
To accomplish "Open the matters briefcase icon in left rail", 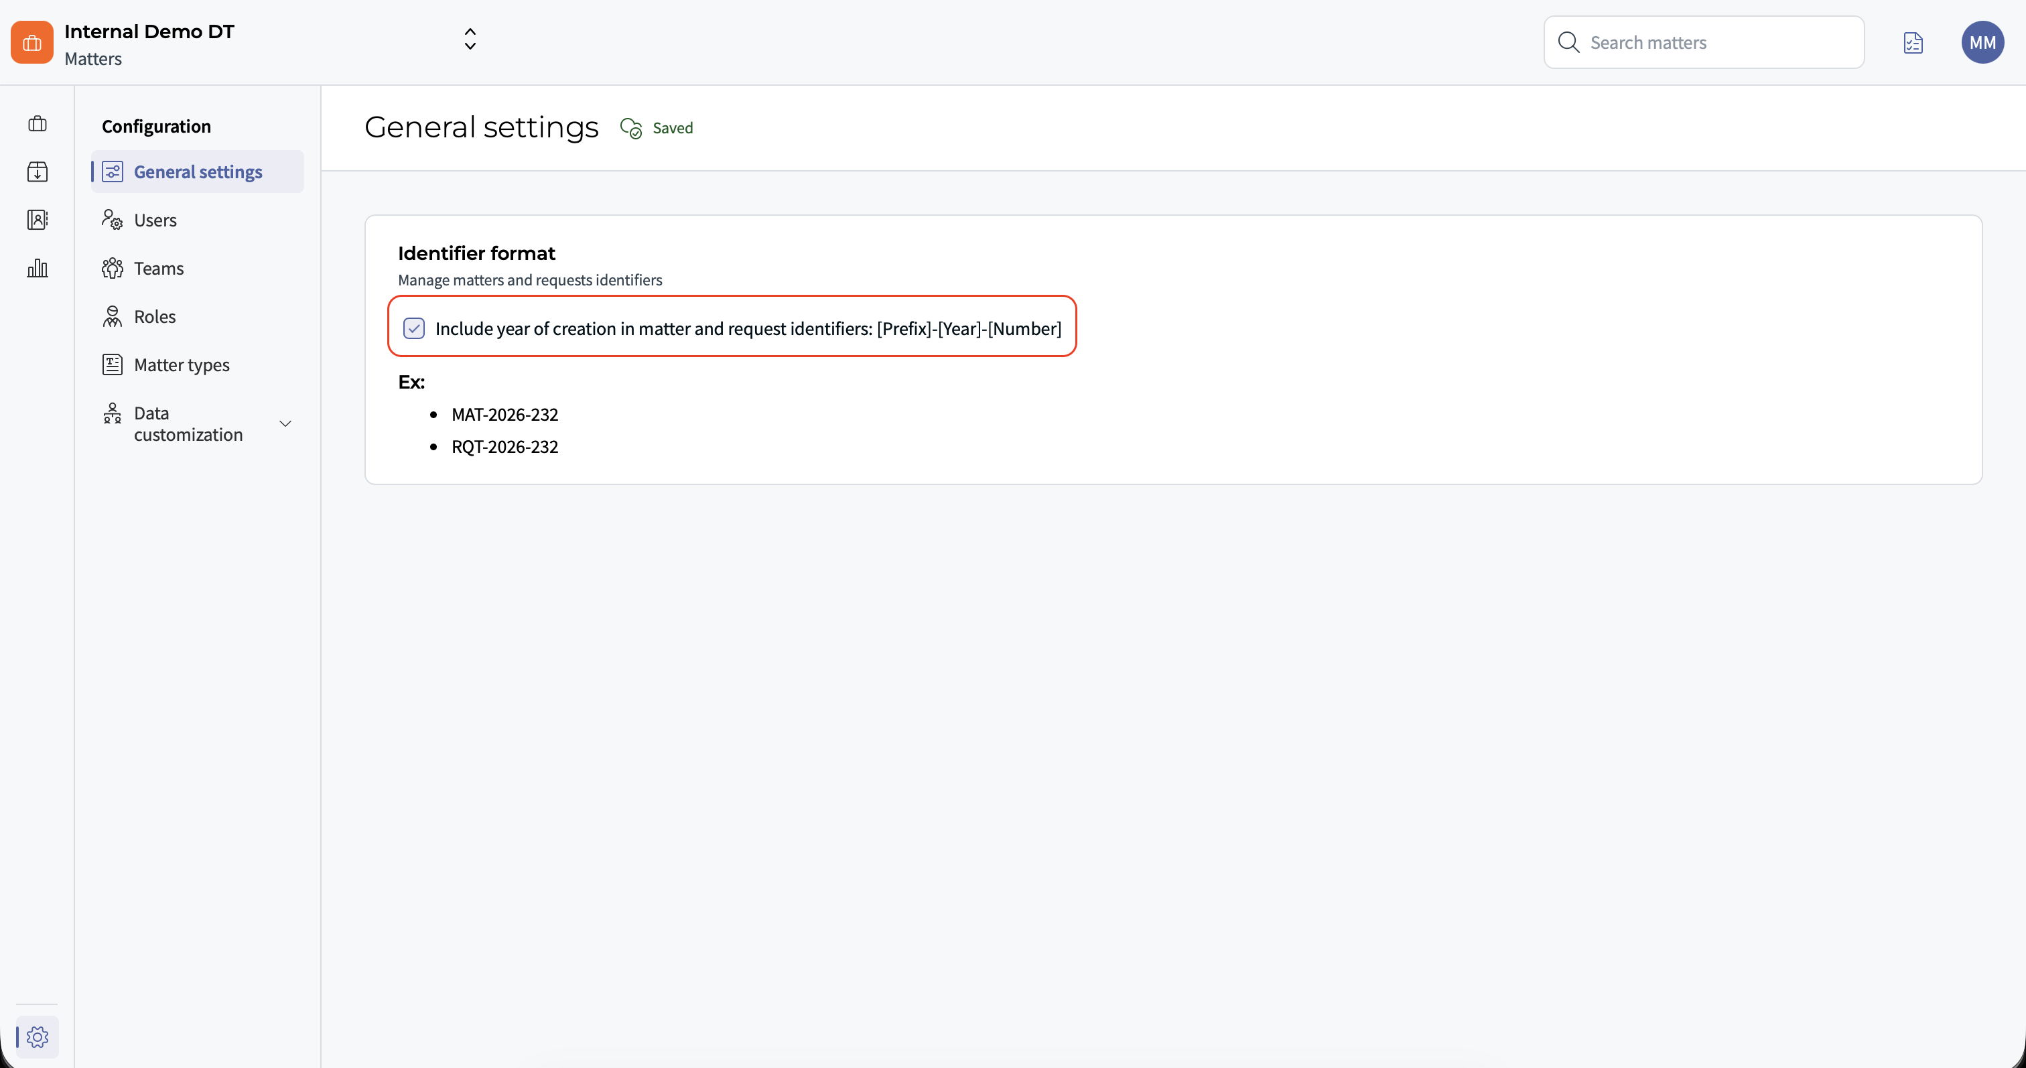I will [37, 123].
